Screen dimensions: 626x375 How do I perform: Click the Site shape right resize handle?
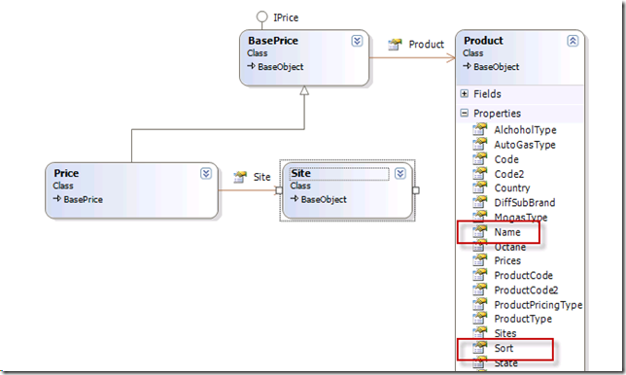[416, 190]
